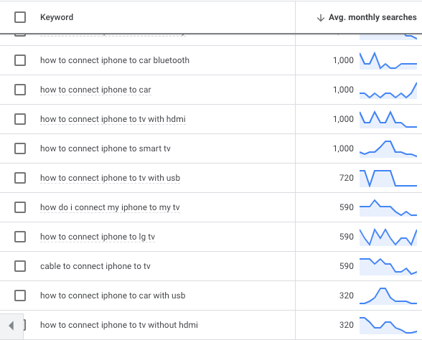Click the left arrow scroll button
Viewport: 422px width, 340px height.
(11, 326)
